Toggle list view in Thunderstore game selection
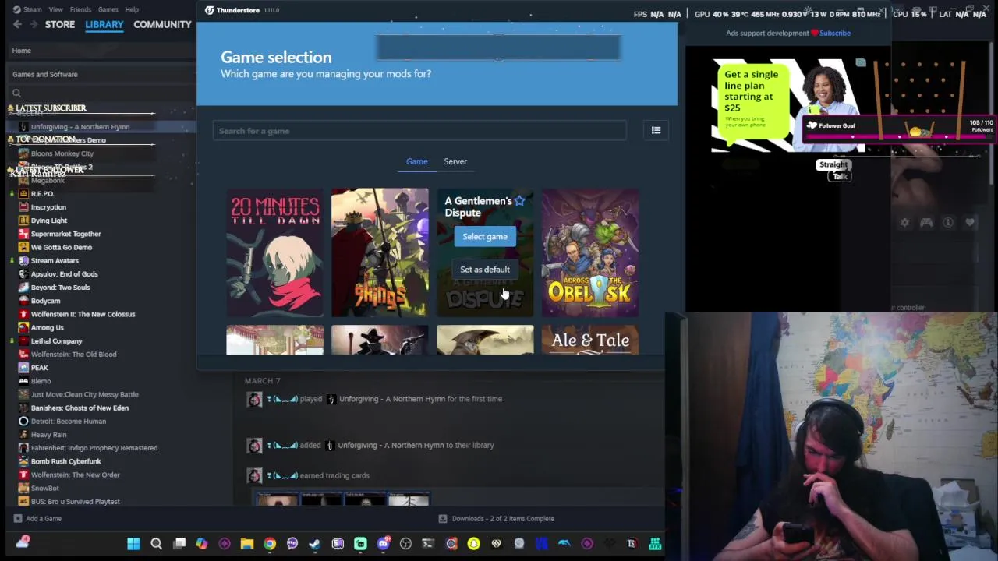 [x=656, y=131]
